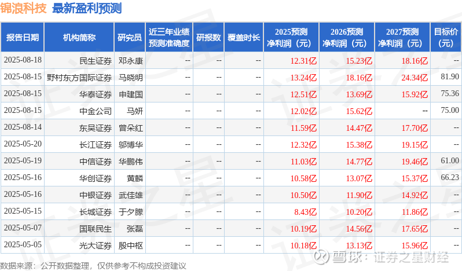Screen dimensions: 462x271
Task: Click analyst name 张磊
Action: (135, 229)
